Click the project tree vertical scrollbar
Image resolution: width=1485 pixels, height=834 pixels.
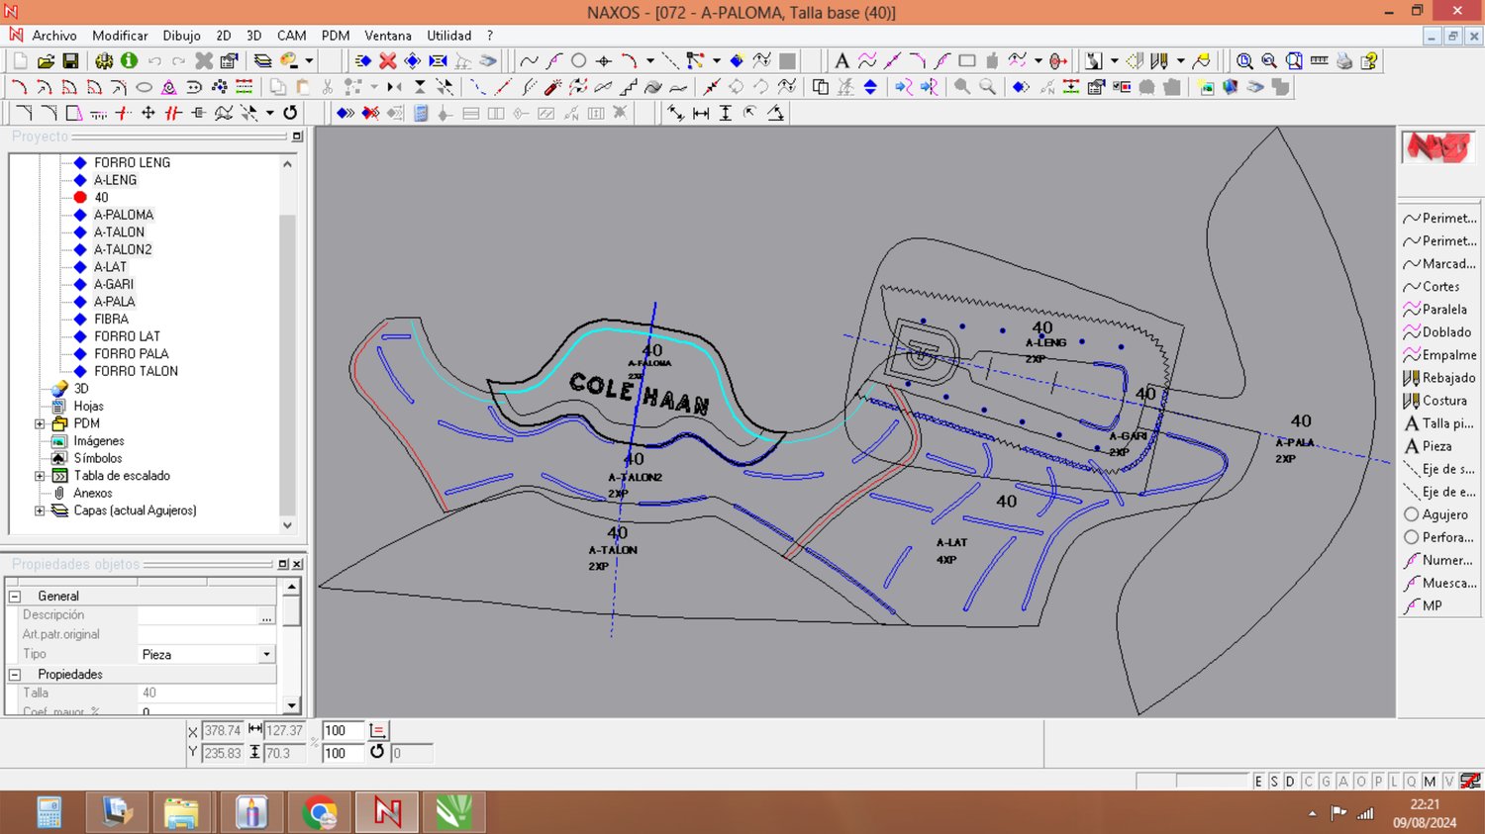[287, 344]
